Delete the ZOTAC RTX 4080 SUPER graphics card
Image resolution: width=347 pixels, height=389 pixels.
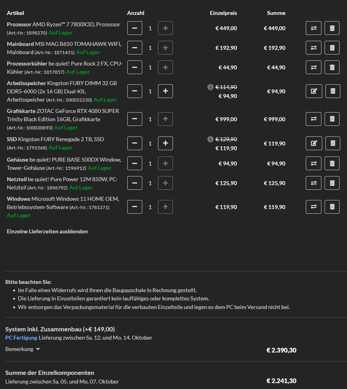click(332, 119)
